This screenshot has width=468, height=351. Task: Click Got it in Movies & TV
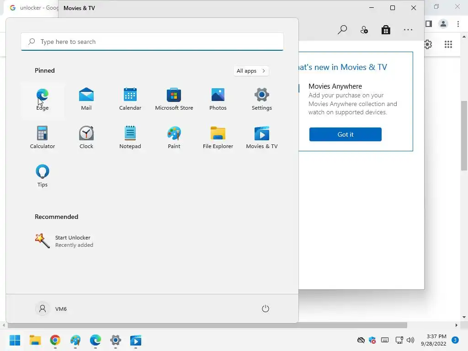click(x=346, y=134)
